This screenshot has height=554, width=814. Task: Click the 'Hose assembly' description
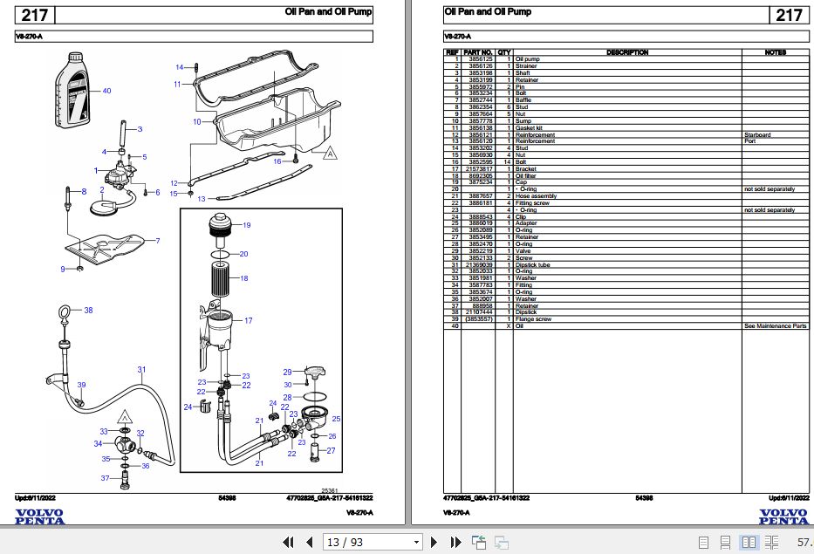[536, 196]
